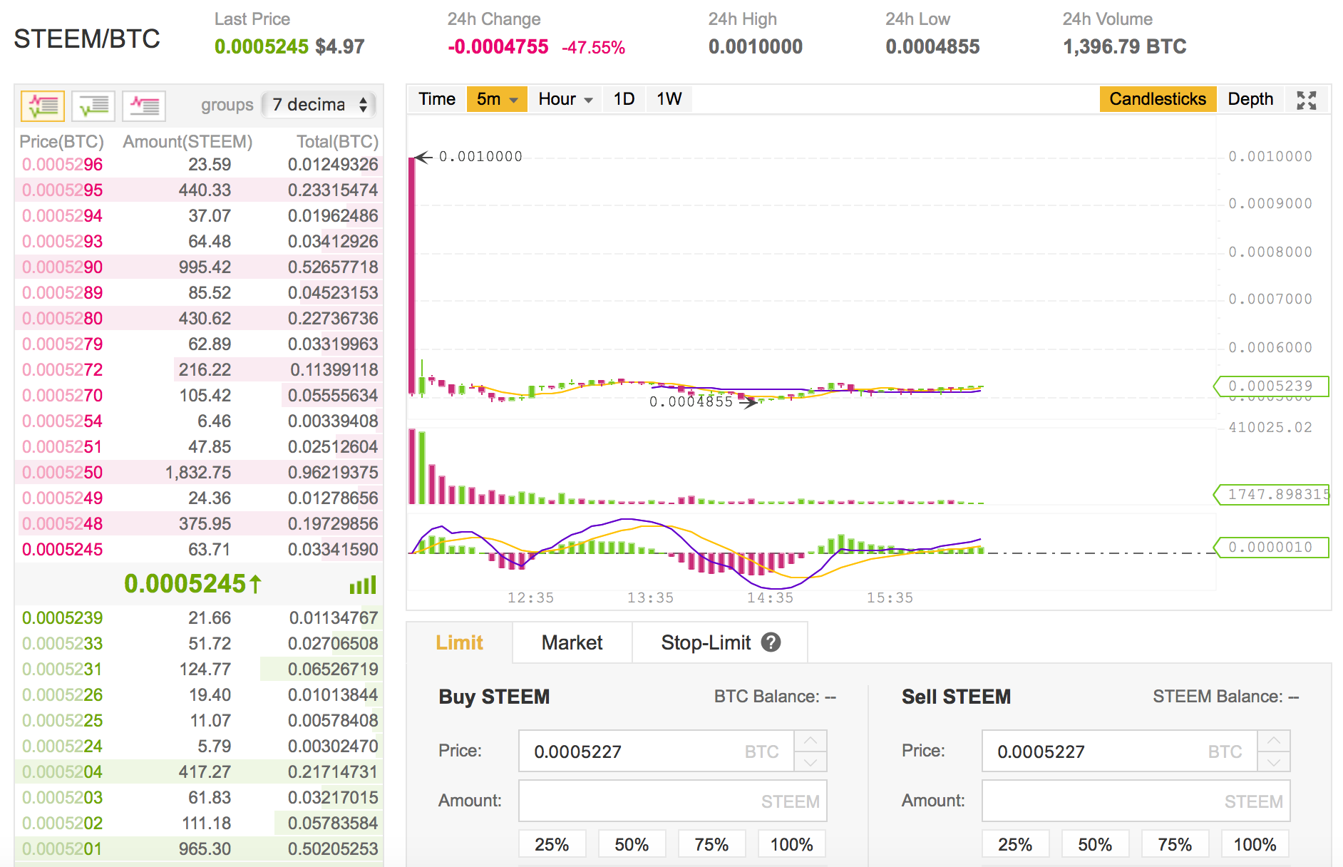Select sell order at price 0.0005280

tap(199, 319)
